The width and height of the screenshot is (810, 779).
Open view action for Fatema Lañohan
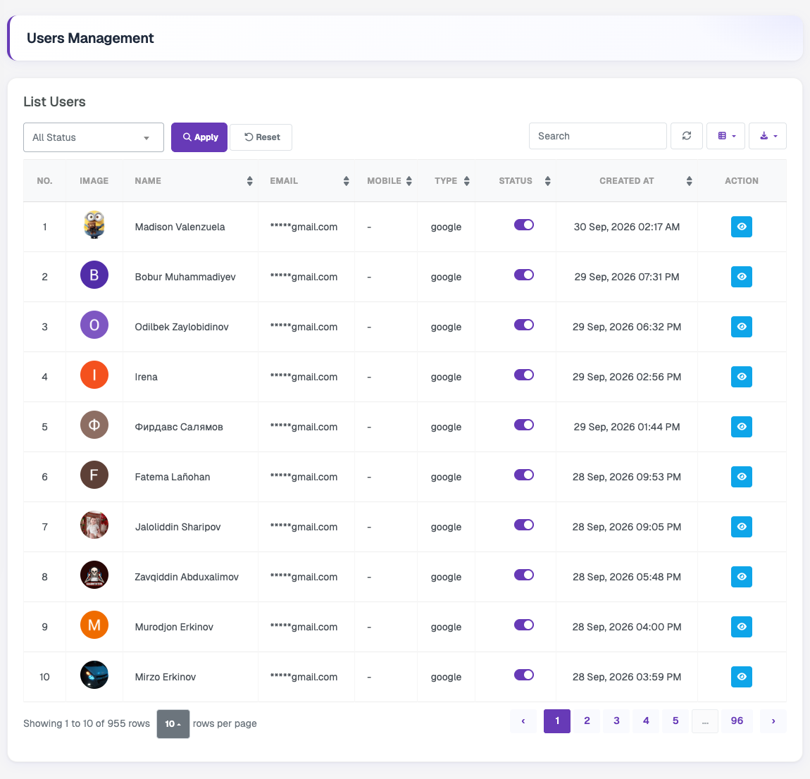(741, 477)
